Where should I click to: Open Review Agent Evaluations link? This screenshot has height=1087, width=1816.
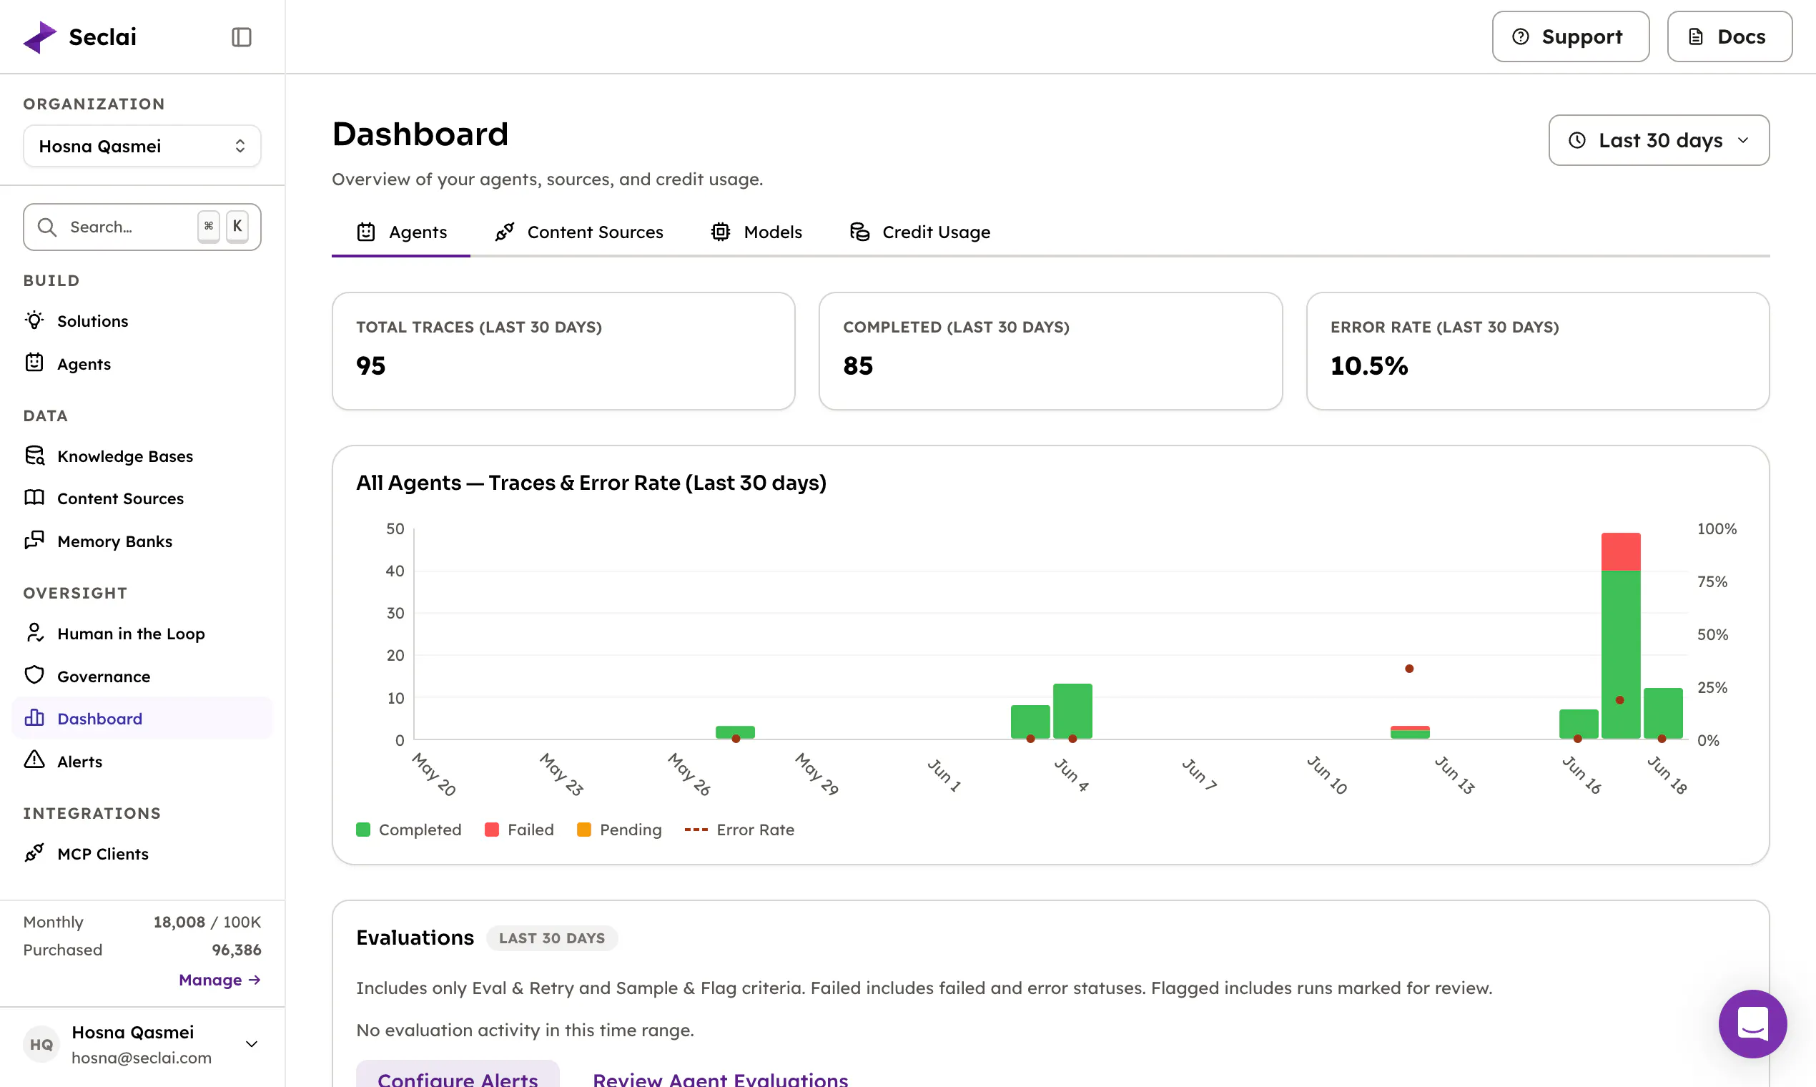(x=721, y=1078)
